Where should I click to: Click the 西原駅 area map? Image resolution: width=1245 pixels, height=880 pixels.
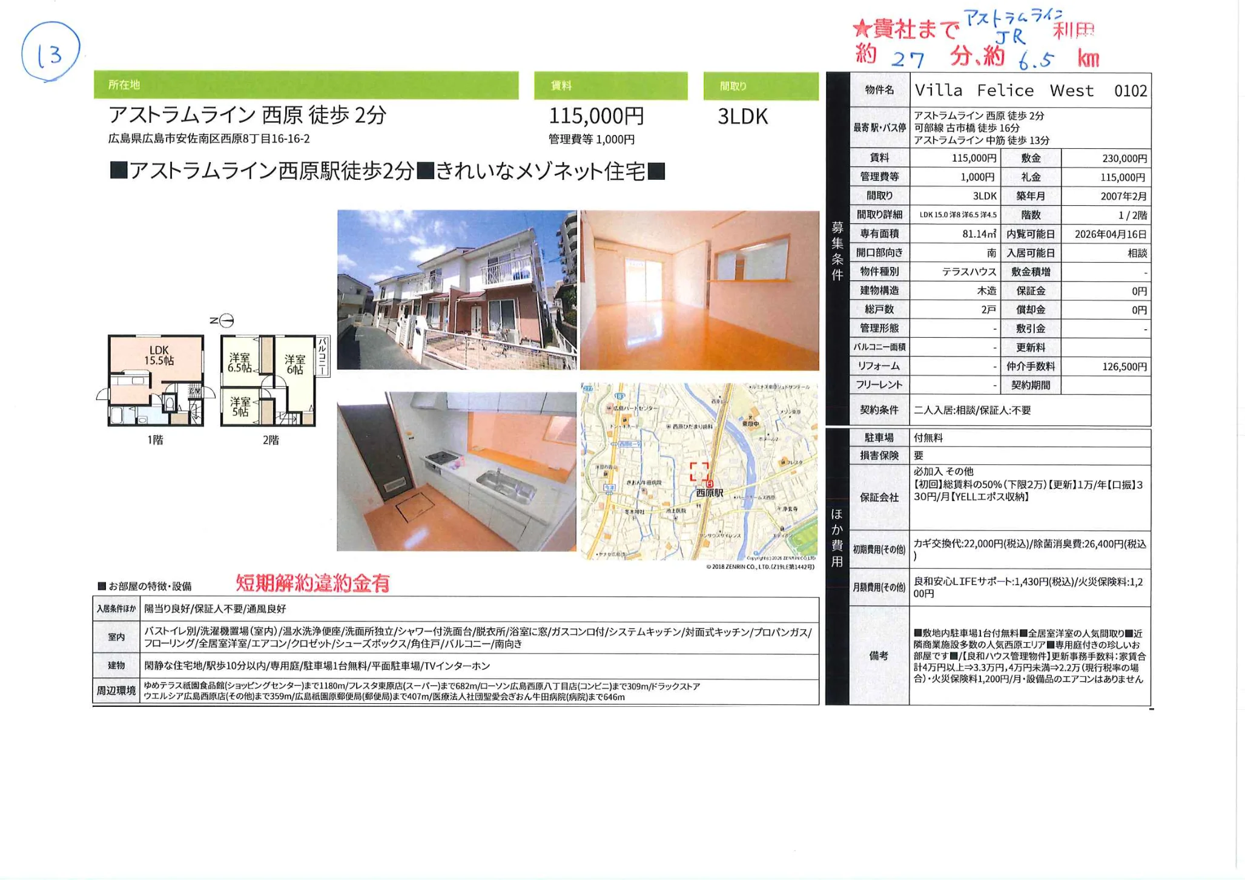point(699,471)
